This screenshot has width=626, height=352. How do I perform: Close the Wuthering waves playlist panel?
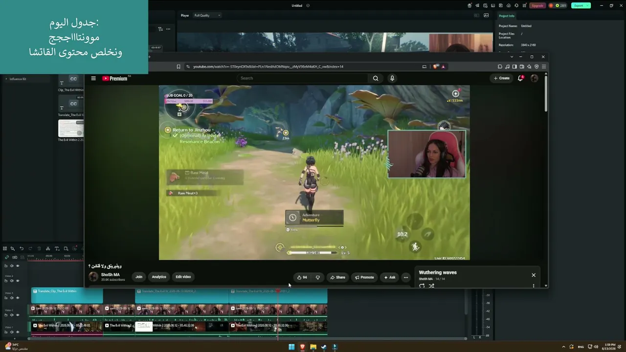[534, 275]
